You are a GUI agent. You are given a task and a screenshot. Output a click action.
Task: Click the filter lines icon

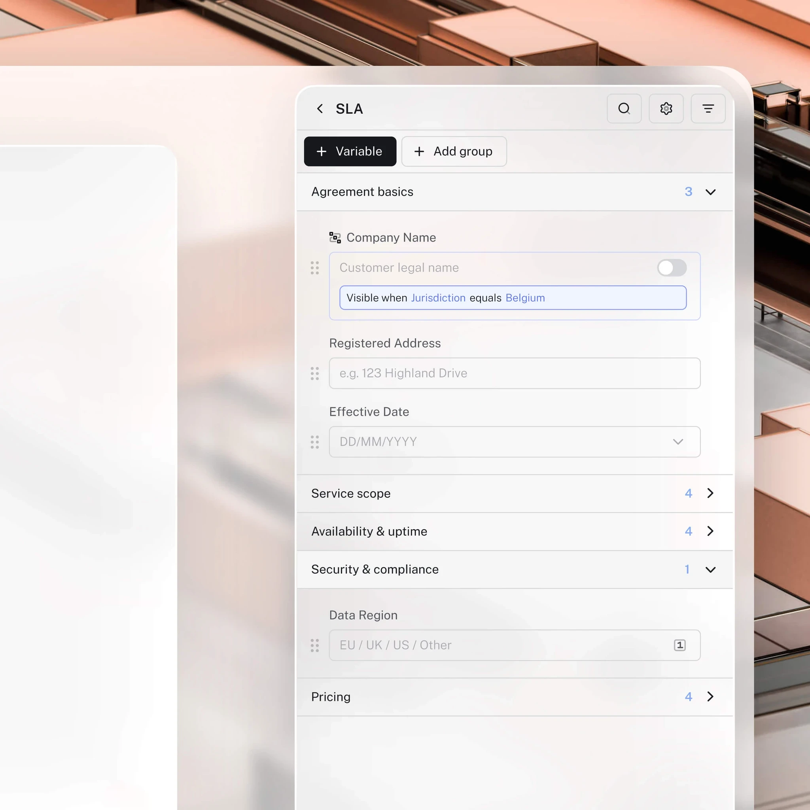coord(708,109)
